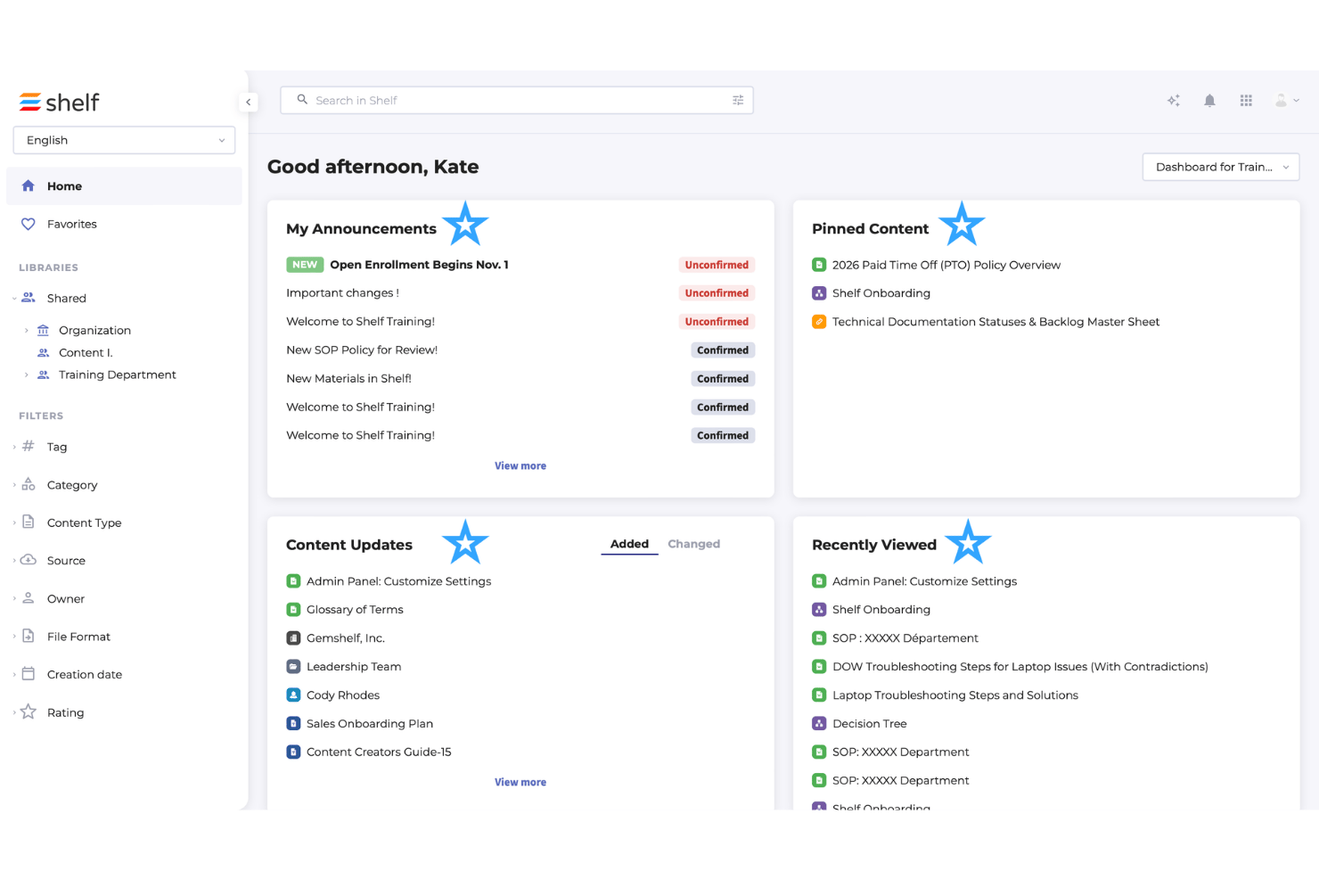The image size is (1319, 880).
Task: Click View more under Content Updates
Action: [x=520, y=783]
